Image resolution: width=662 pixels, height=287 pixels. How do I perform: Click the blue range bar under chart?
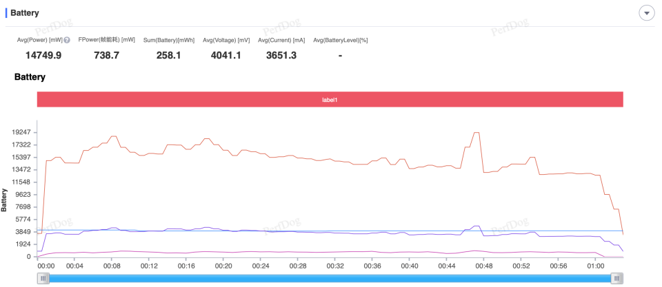(330, 278)
